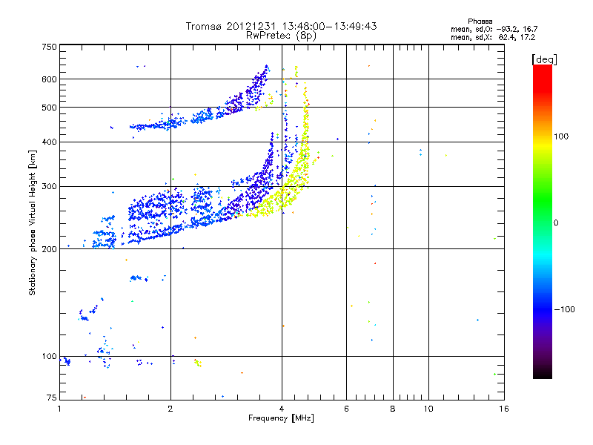
Task: Select the 'RwPretec (8p)' subtitle text
Action: tap(281, 36)
